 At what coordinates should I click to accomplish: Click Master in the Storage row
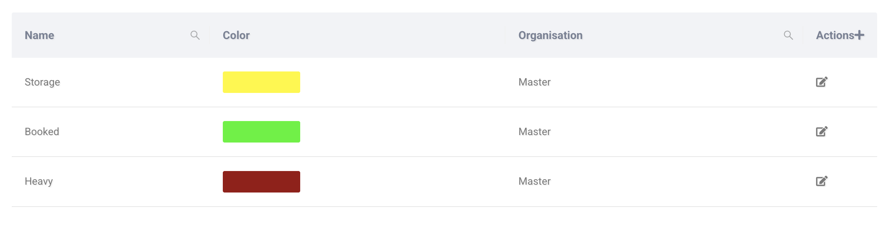pyautogui.click(x=534, y=82)
